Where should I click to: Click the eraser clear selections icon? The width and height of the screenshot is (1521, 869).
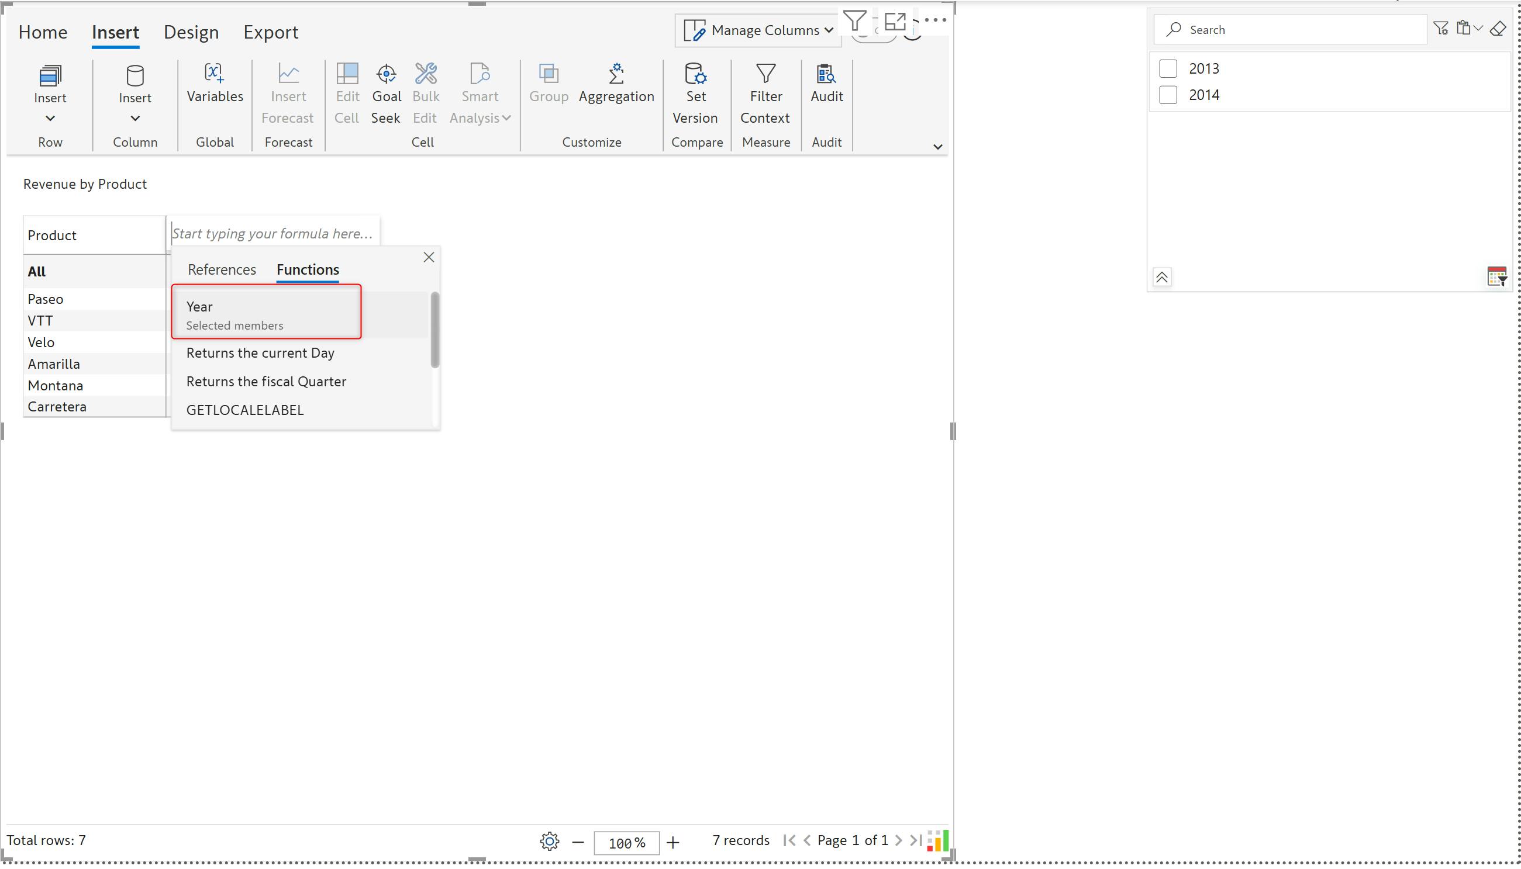coord(1497,29)
